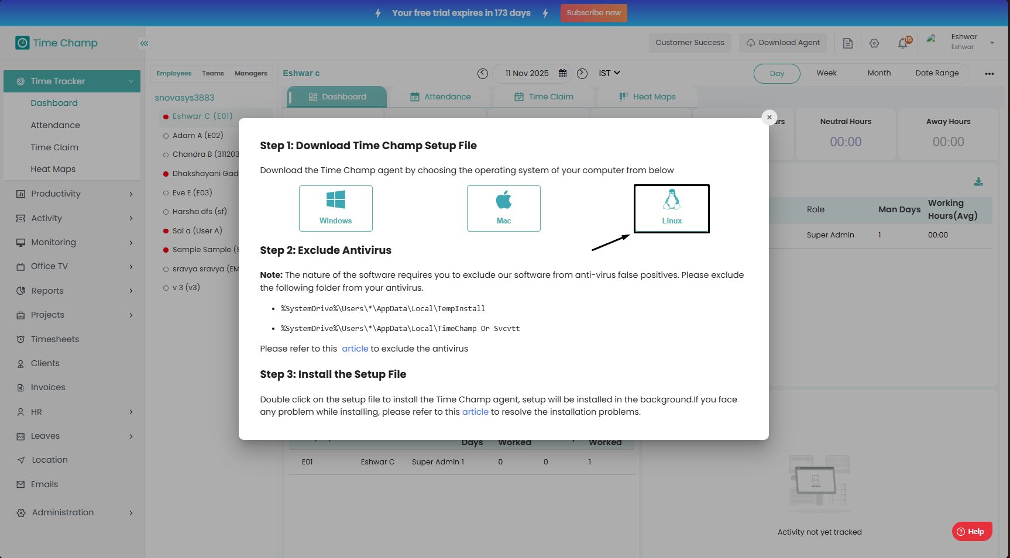Download the Windows setup file
This screenshot has width=1010, height=558.
tap(336, 208)
